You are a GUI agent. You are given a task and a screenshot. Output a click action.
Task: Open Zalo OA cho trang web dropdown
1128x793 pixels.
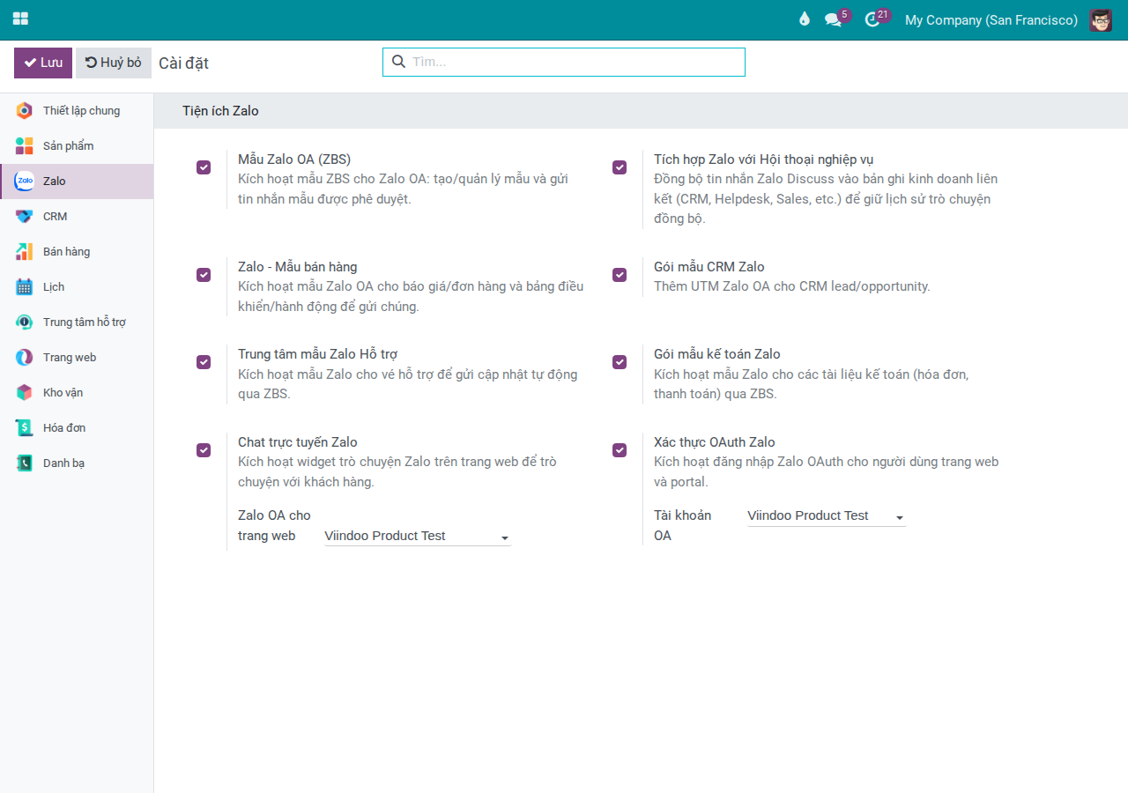418,536
